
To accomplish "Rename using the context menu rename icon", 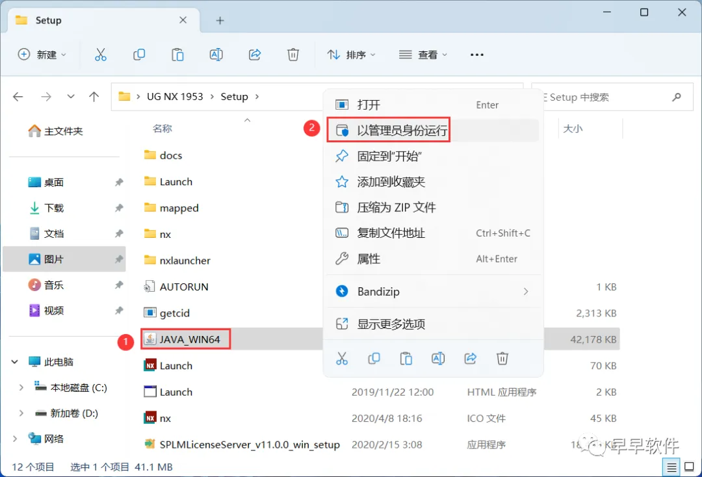I will click(x=438, y=359).
